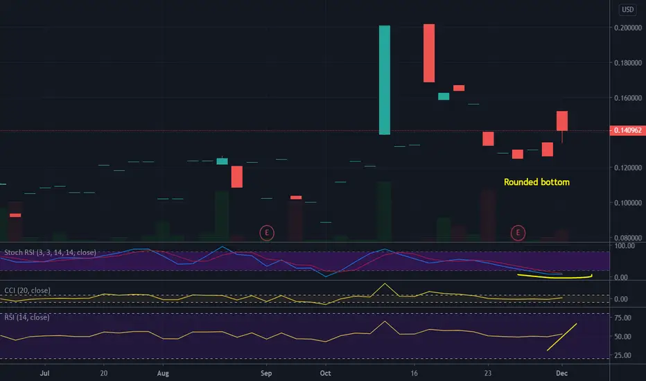
Task: Click the 75.00 RSI scale label
Action: (622, 317)
